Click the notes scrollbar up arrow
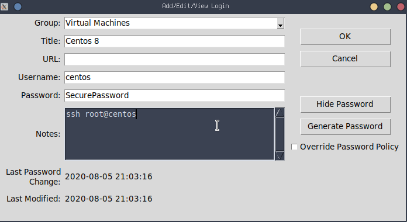Screen dimensions: 407x222 280,113
